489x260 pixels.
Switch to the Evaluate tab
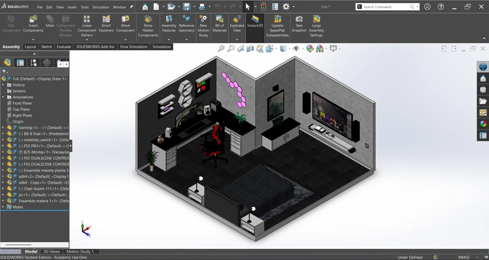64,47
